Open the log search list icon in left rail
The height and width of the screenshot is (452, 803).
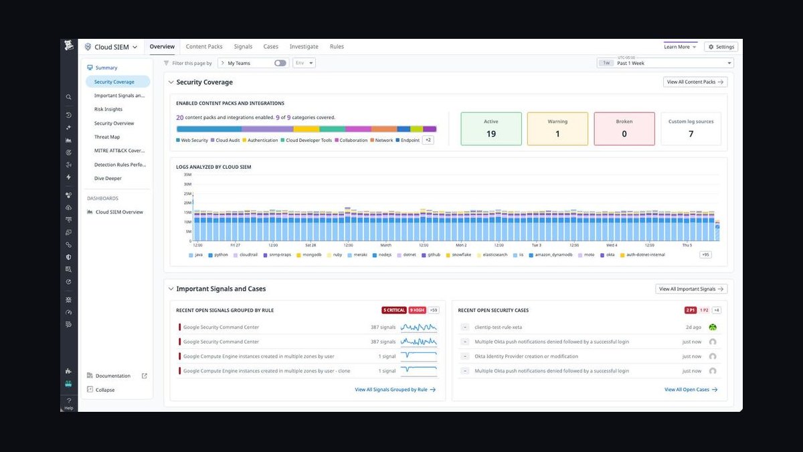68,269
